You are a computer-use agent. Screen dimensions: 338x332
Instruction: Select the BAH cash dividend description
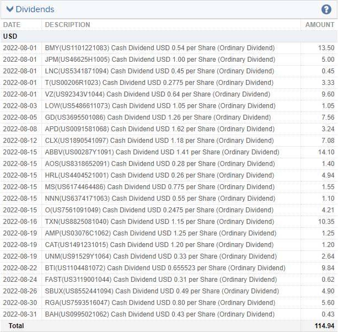160,314
